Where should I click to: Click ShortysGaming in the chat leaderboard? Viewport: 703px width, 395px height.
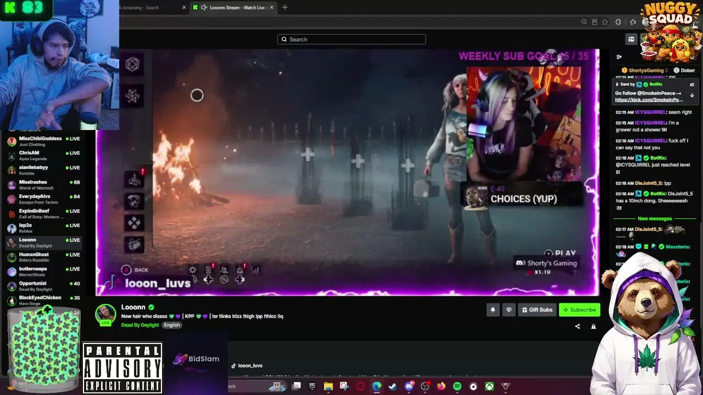click(645, 70)
